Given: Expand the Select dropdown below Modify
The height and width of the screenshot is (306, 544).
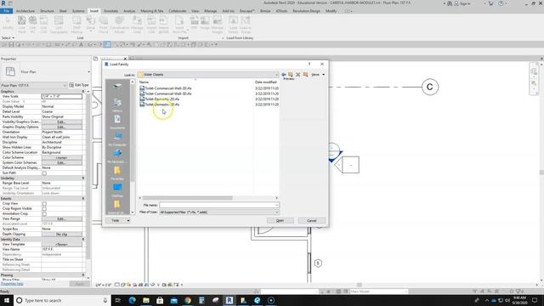Looking at the screenshot, I should [8, 37].
